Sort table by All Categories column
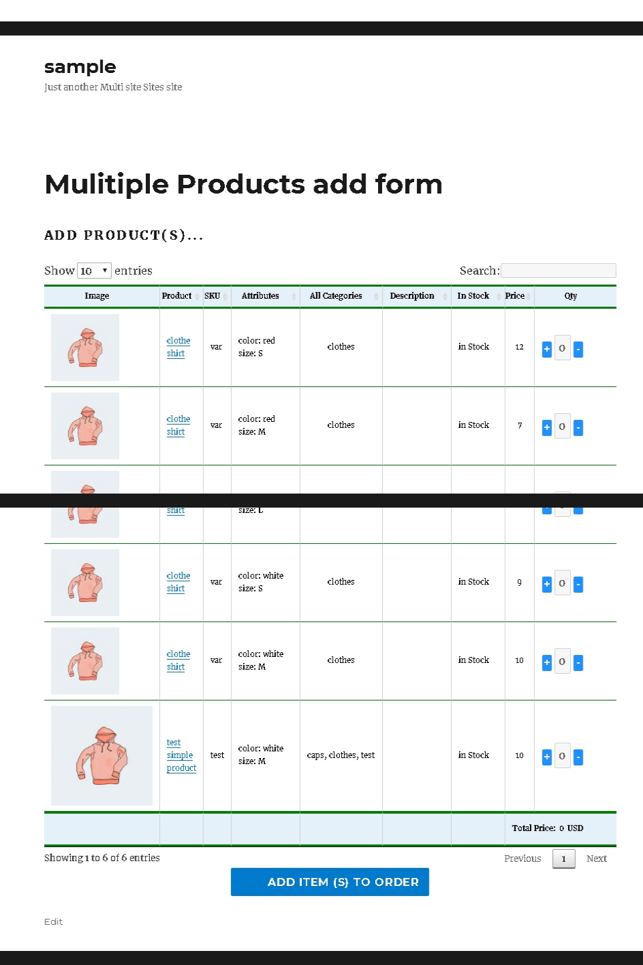643x965 pixels. coord(341,296)
